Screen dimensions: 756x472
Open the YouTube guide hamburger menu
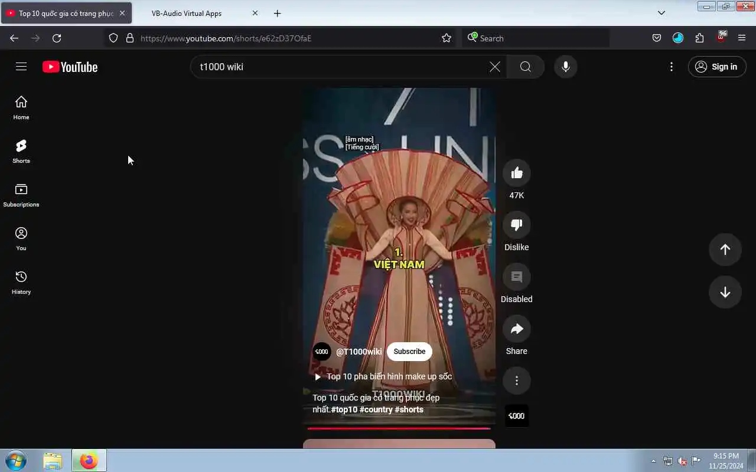(21, 67)
